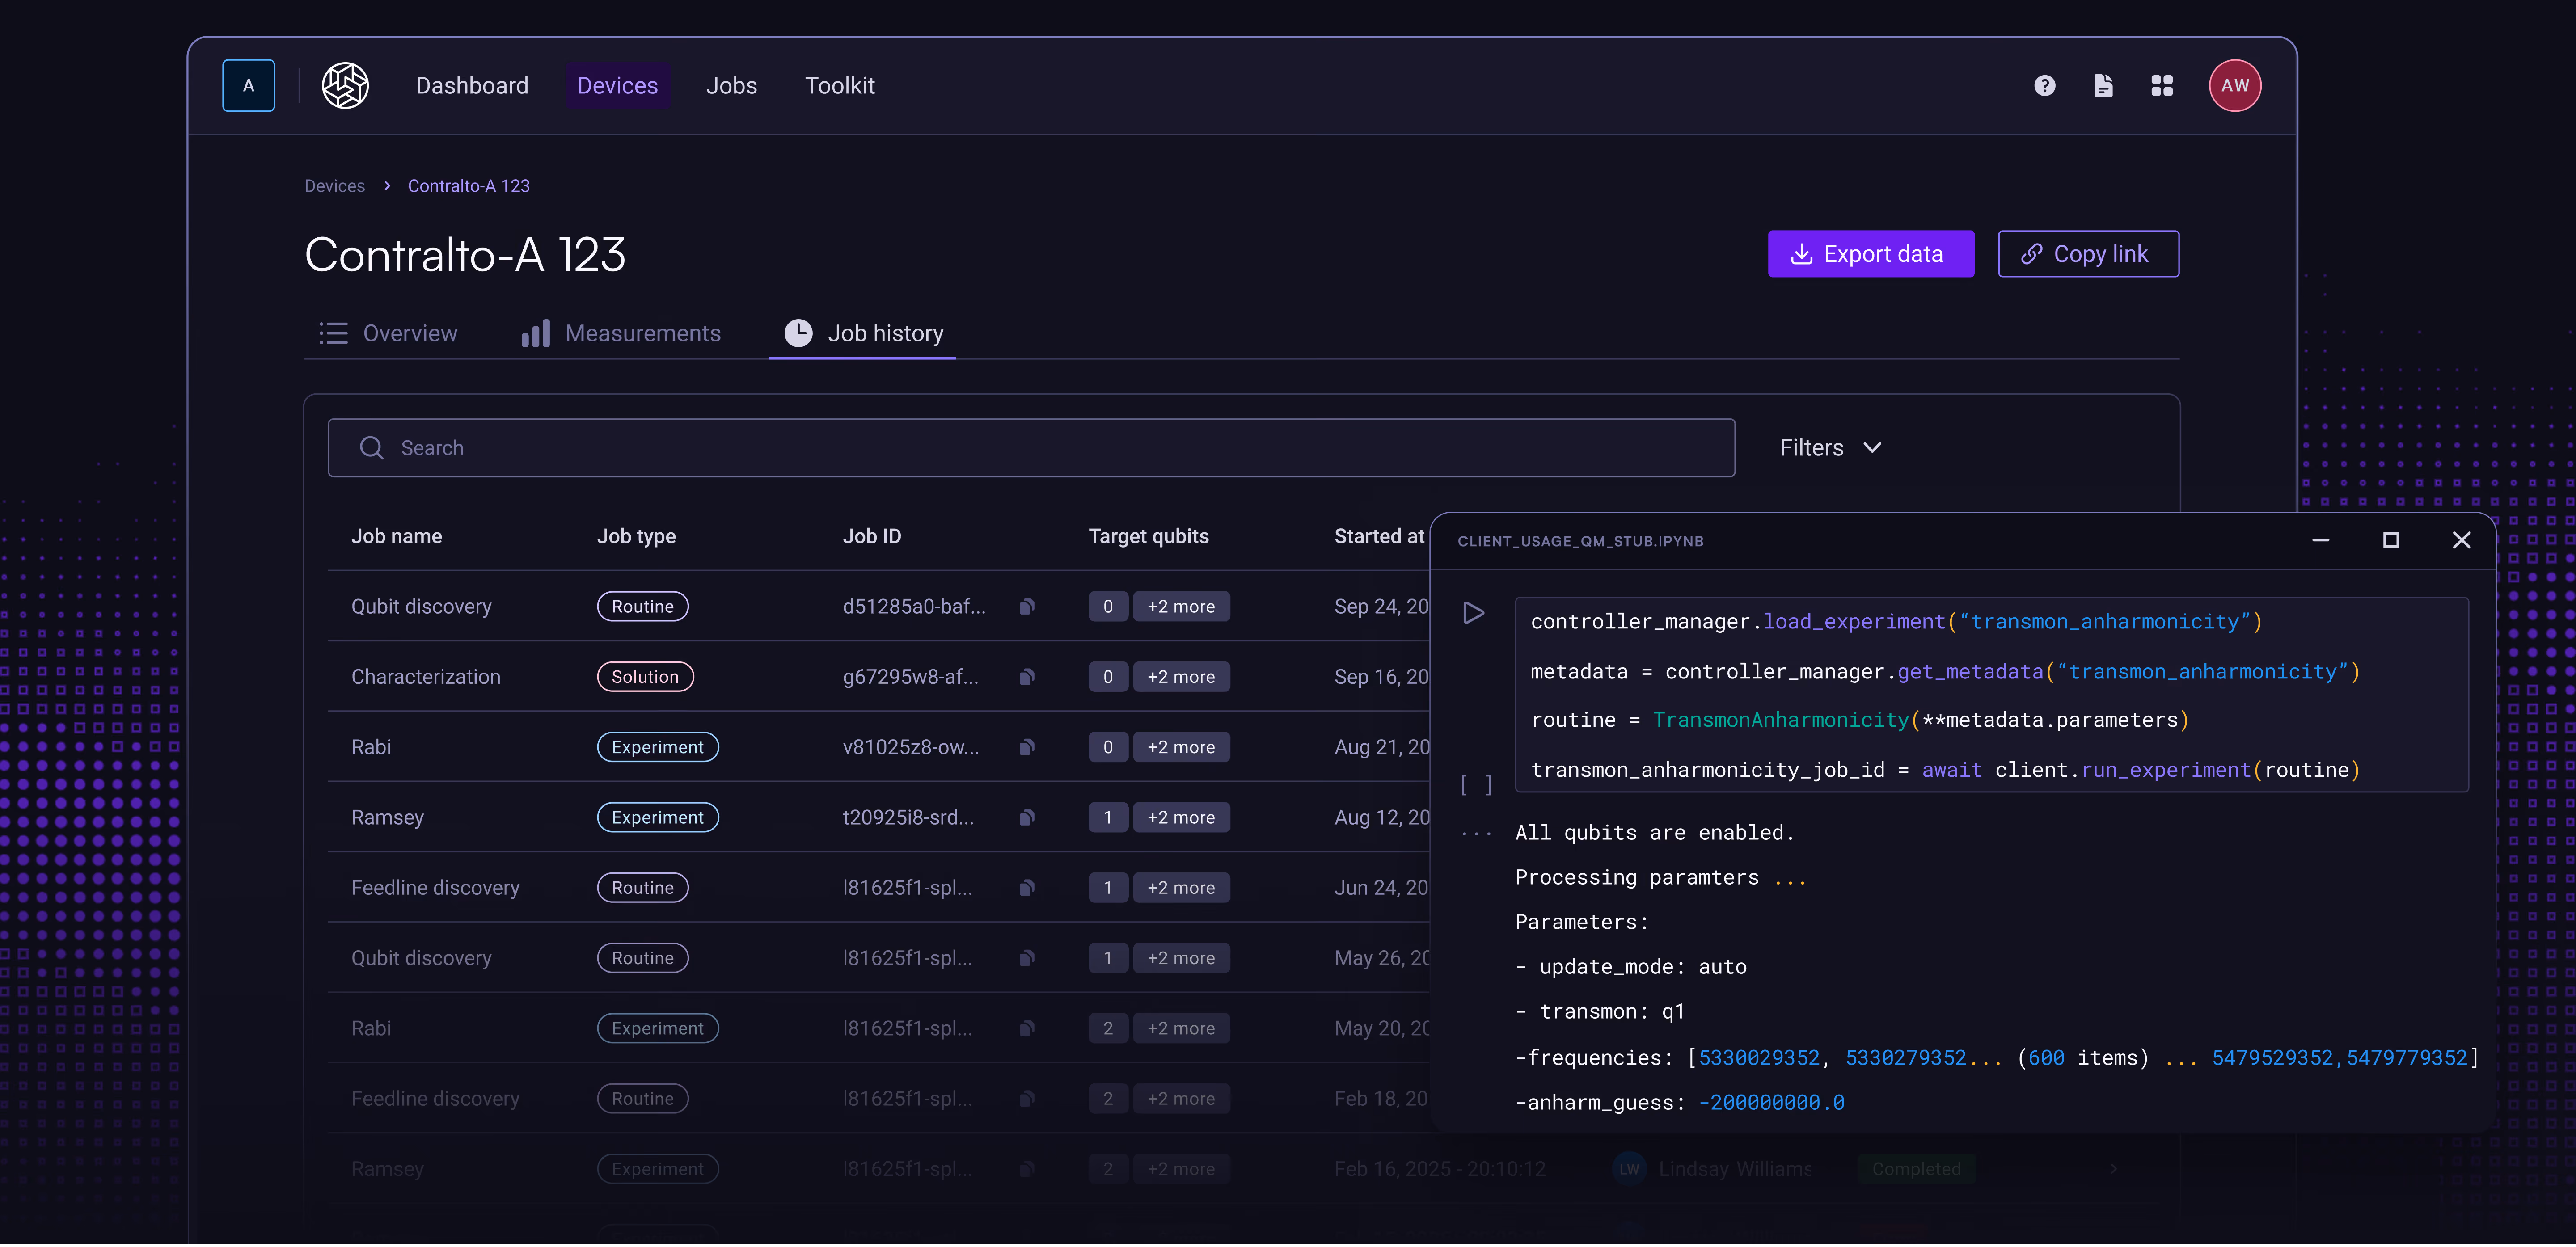Copy job ID g67295w8-af
This screenshot has width=2576, height=1247.
coord(1026,677)
